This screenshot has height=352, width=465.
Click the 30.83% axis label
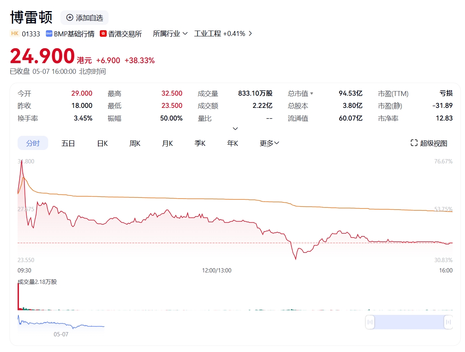coord(444,260)
